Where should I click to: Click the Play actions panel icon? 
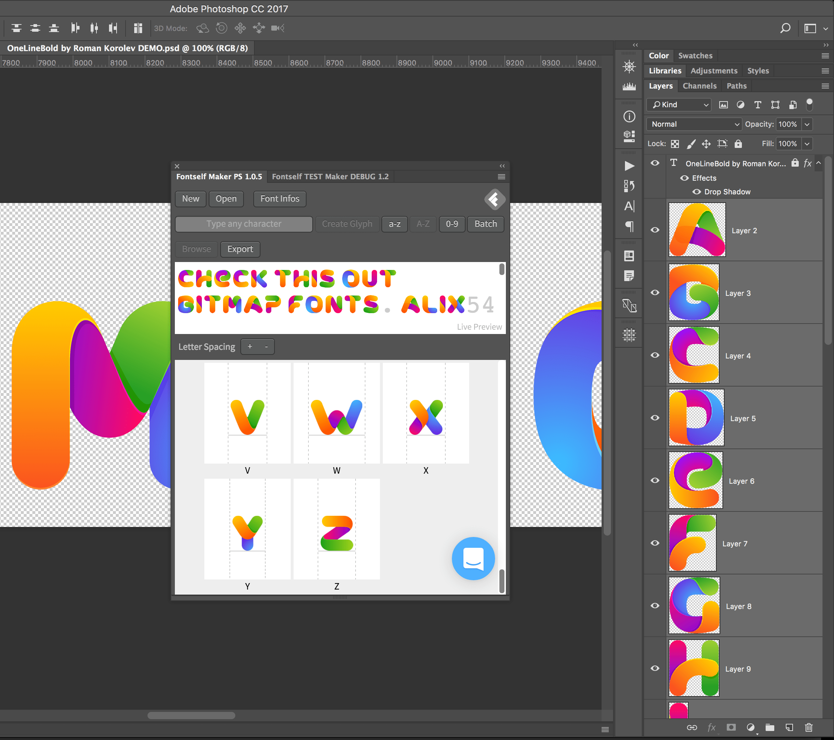click(x=629, y=166)
